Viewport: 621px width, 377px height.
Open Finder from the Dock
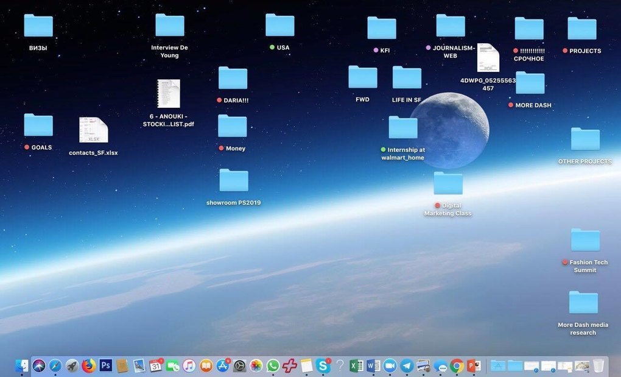(x=22, y=365)
